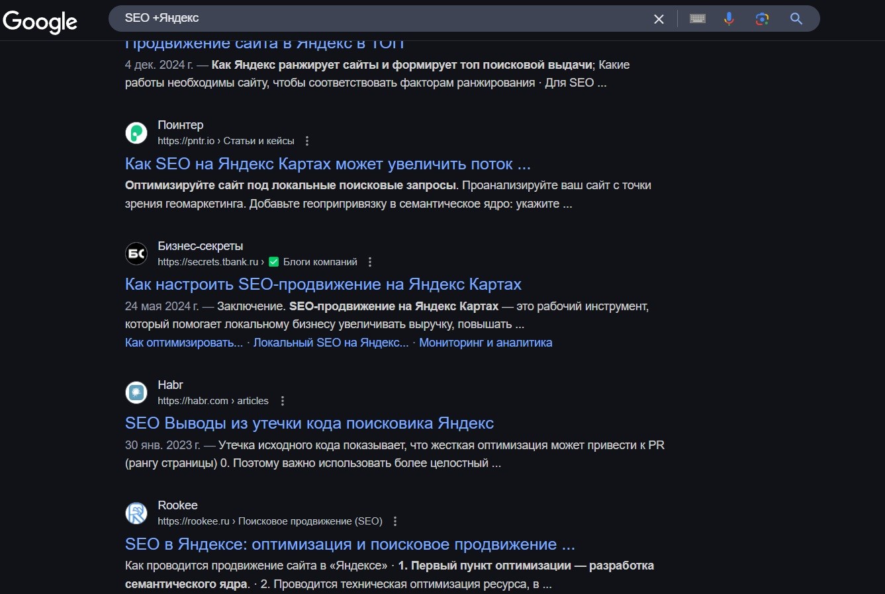Viewport: 885px width, 594px height.
Task: Start voice search with microphone
Action: (729, 19)
